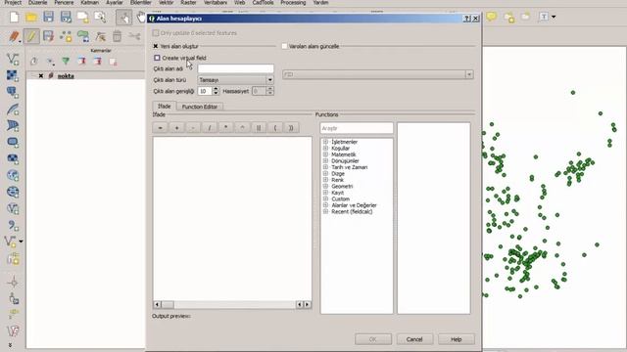Expand the Koşullar function group

click(325, 148)
